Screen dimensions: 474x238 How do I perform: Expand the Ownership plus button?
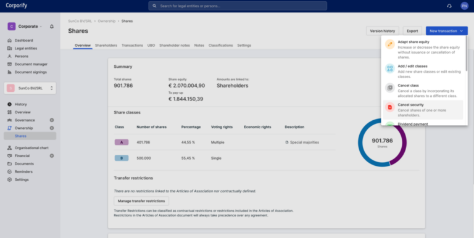[x=52, y=128]
